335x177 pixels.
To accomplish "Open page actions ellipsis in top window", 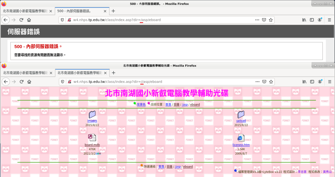I will pos(257,20).
